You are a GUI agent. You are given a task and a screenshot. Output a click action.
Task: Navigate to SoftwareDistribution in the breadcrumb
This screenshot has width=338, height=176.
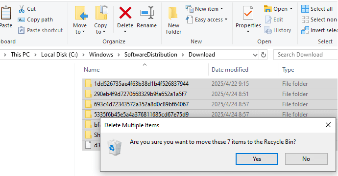151,55
